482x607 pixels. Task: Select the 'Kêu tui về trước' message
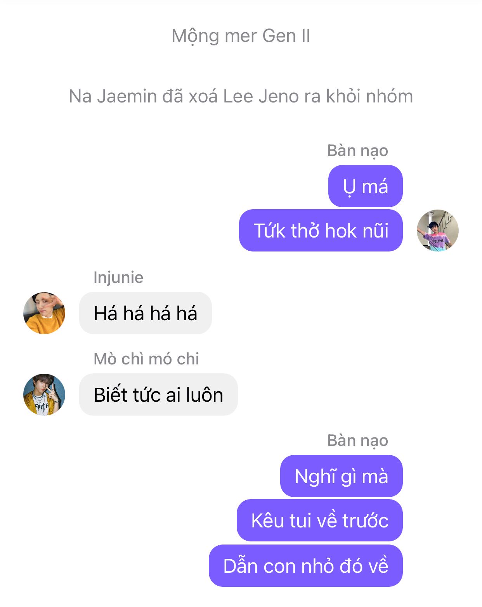coord(320,520)
